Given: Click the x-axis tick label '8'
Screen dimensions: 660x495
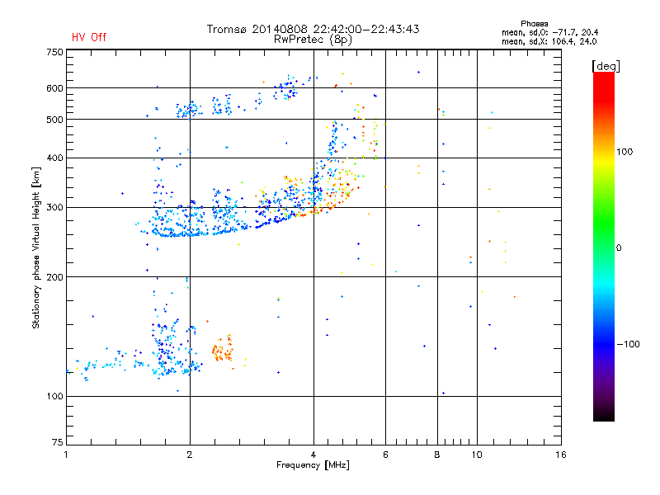Looking at the screenshot, I should 437,455.
